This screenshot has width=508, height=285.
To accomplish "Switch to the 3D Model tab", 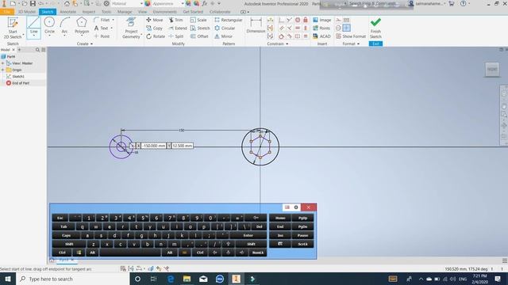I will tap(27, 12).
